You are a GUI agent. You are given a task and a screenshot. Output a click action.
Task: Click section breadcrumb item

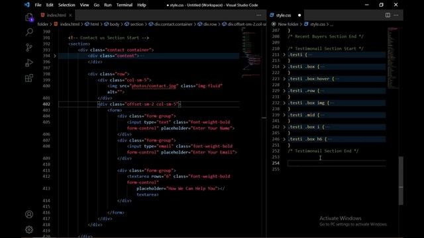click(x=136, y=24)
